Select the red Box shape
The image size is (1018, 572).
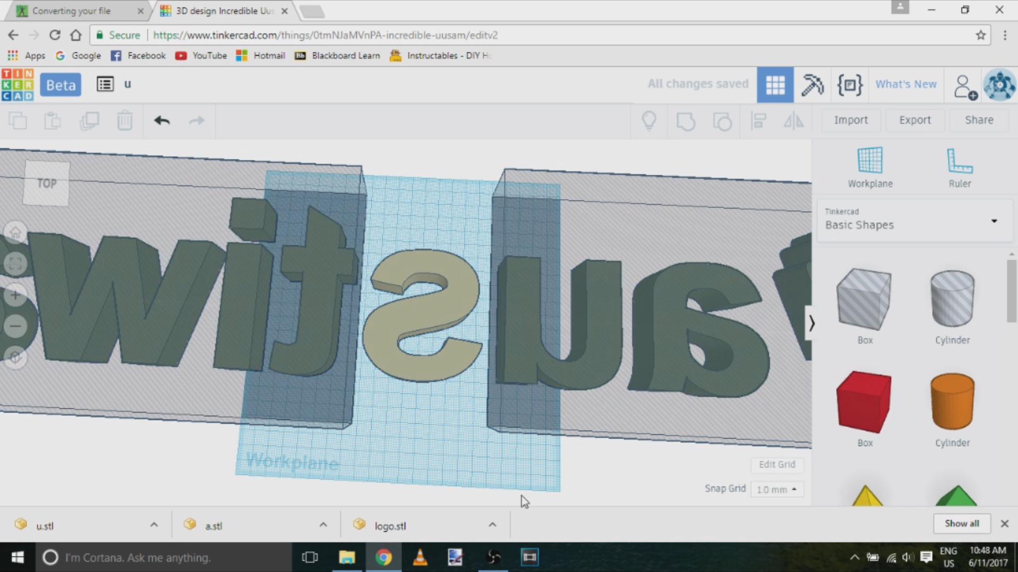(x=864, y=402)
